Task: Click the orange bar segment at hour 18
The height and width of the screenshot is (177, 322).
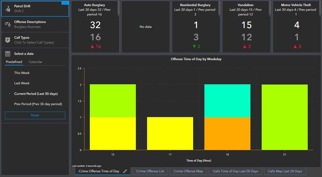Action: pos(227,133)
